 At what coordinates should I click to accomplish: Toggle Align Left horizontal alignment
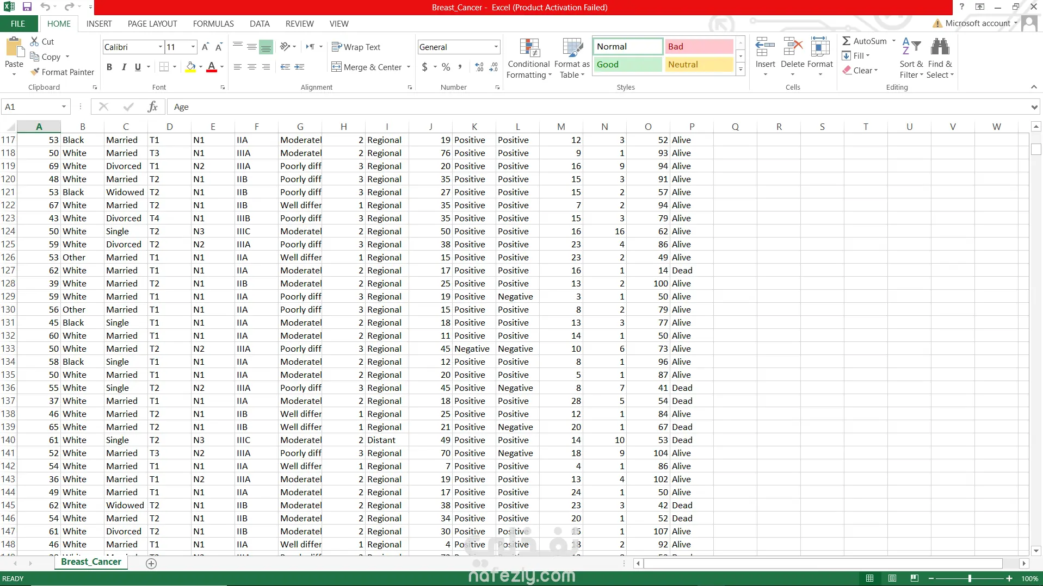[238, 67]
